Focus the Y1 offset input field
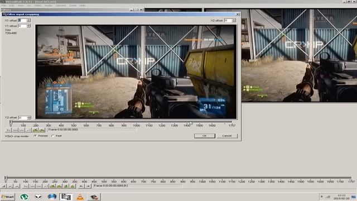 tap(22, 26)
